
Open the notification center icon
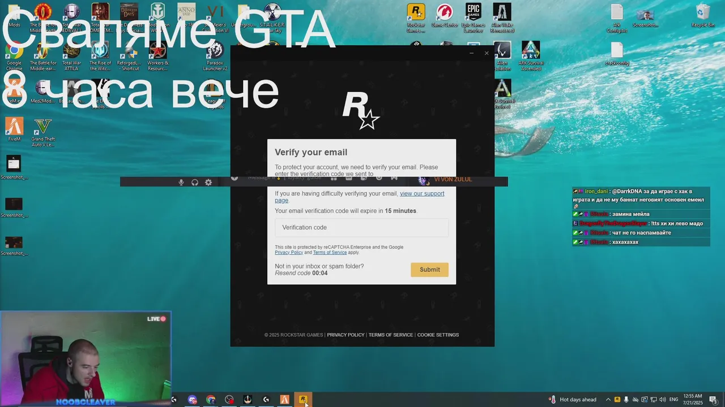click(713, 400)
